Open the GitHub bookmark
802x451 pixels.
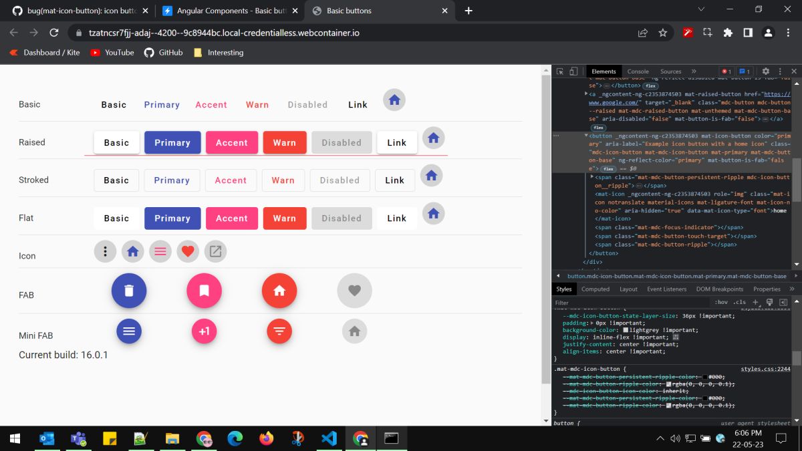(164, 52)
